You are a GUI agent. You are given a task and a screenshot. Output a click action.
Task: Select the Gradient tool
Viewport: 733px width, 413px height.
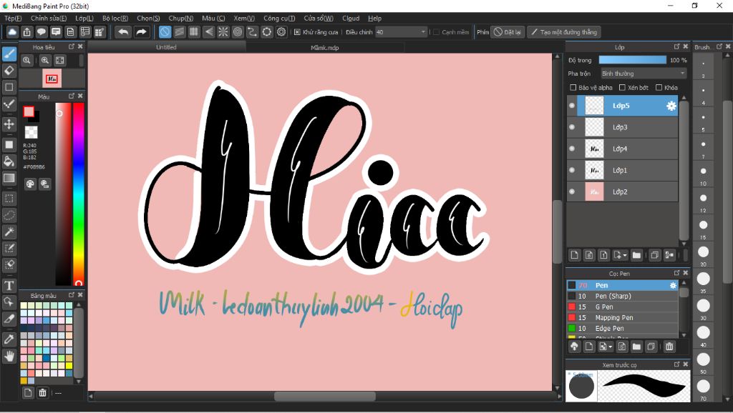(9, 178)
